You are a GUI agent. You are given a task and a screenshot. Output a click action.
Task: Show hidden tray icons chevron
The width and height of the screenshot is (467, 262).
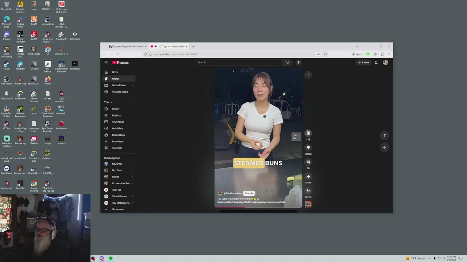tap(430, 258)
